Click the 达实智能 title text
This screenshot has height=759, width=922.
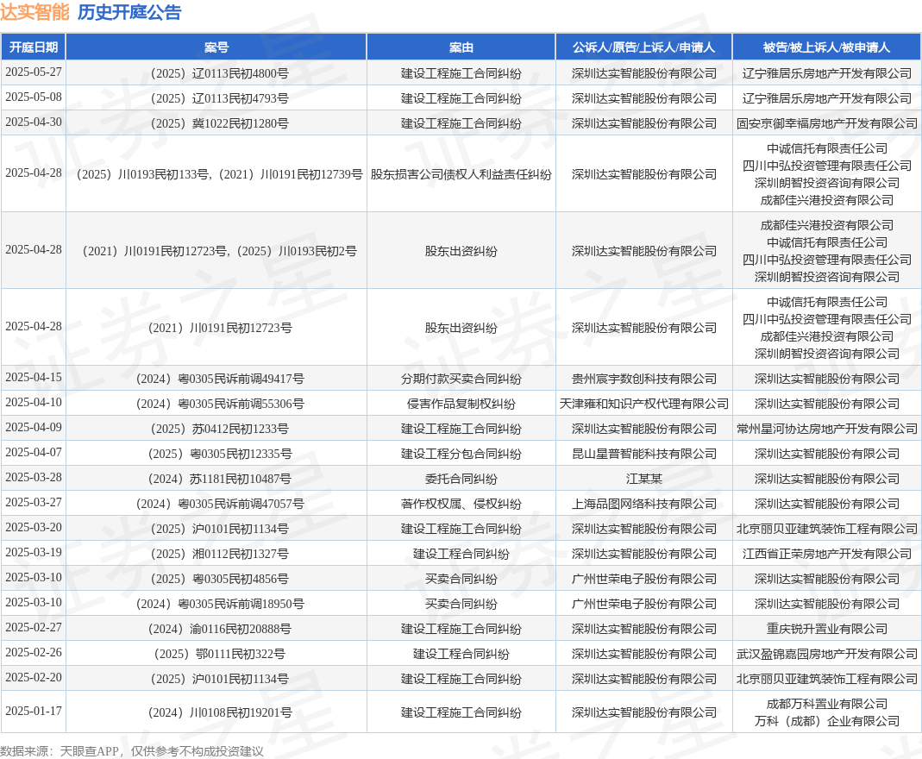(x=34, y=12)
